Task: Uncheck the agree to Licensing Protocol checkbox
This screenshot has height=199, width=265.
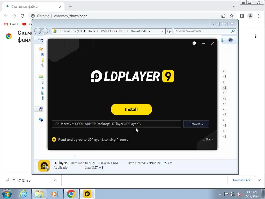Action: (x=54, y=139)
